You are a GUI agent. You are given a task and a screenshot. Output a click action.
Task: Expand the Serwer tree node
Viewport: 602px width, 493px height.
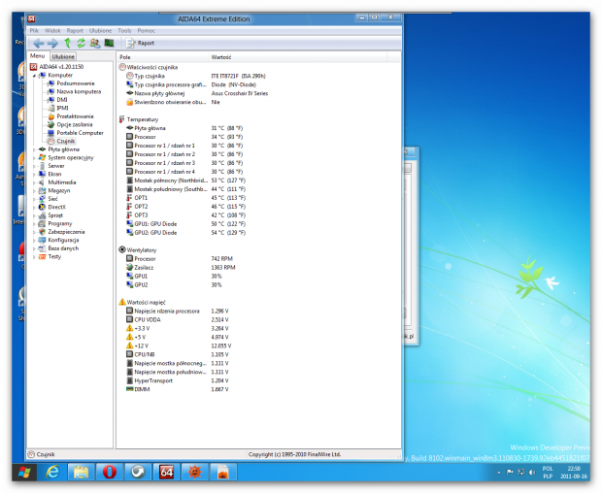point(34,166)
